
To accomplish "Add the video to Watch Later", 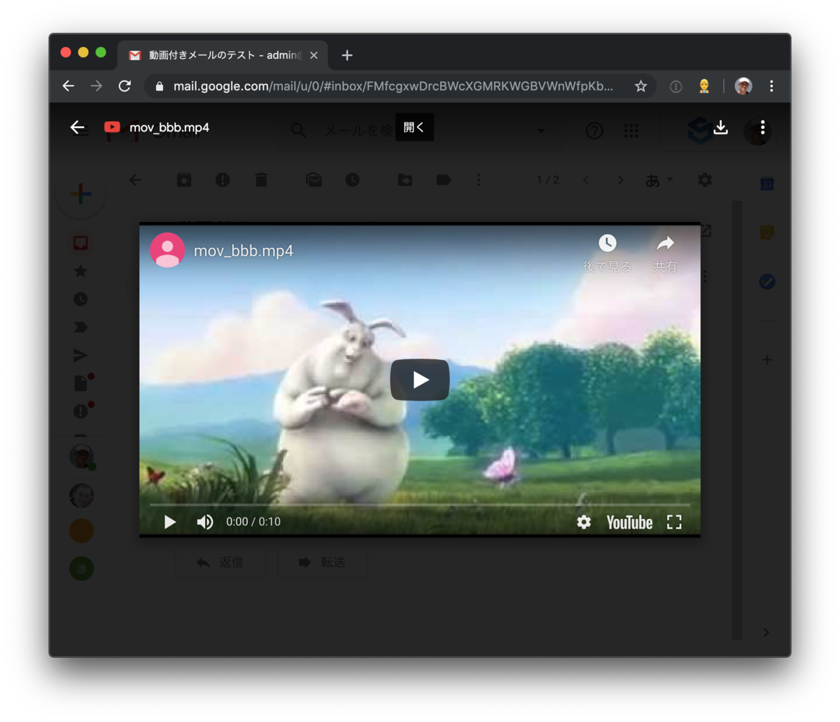I will tap(607, 243).
